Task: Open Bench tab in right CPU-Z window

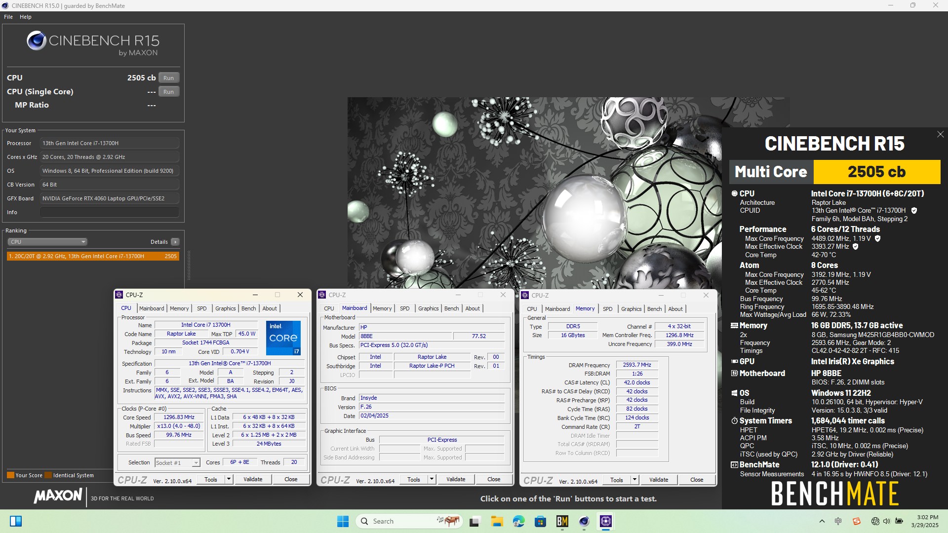Action: click(655, 309)
